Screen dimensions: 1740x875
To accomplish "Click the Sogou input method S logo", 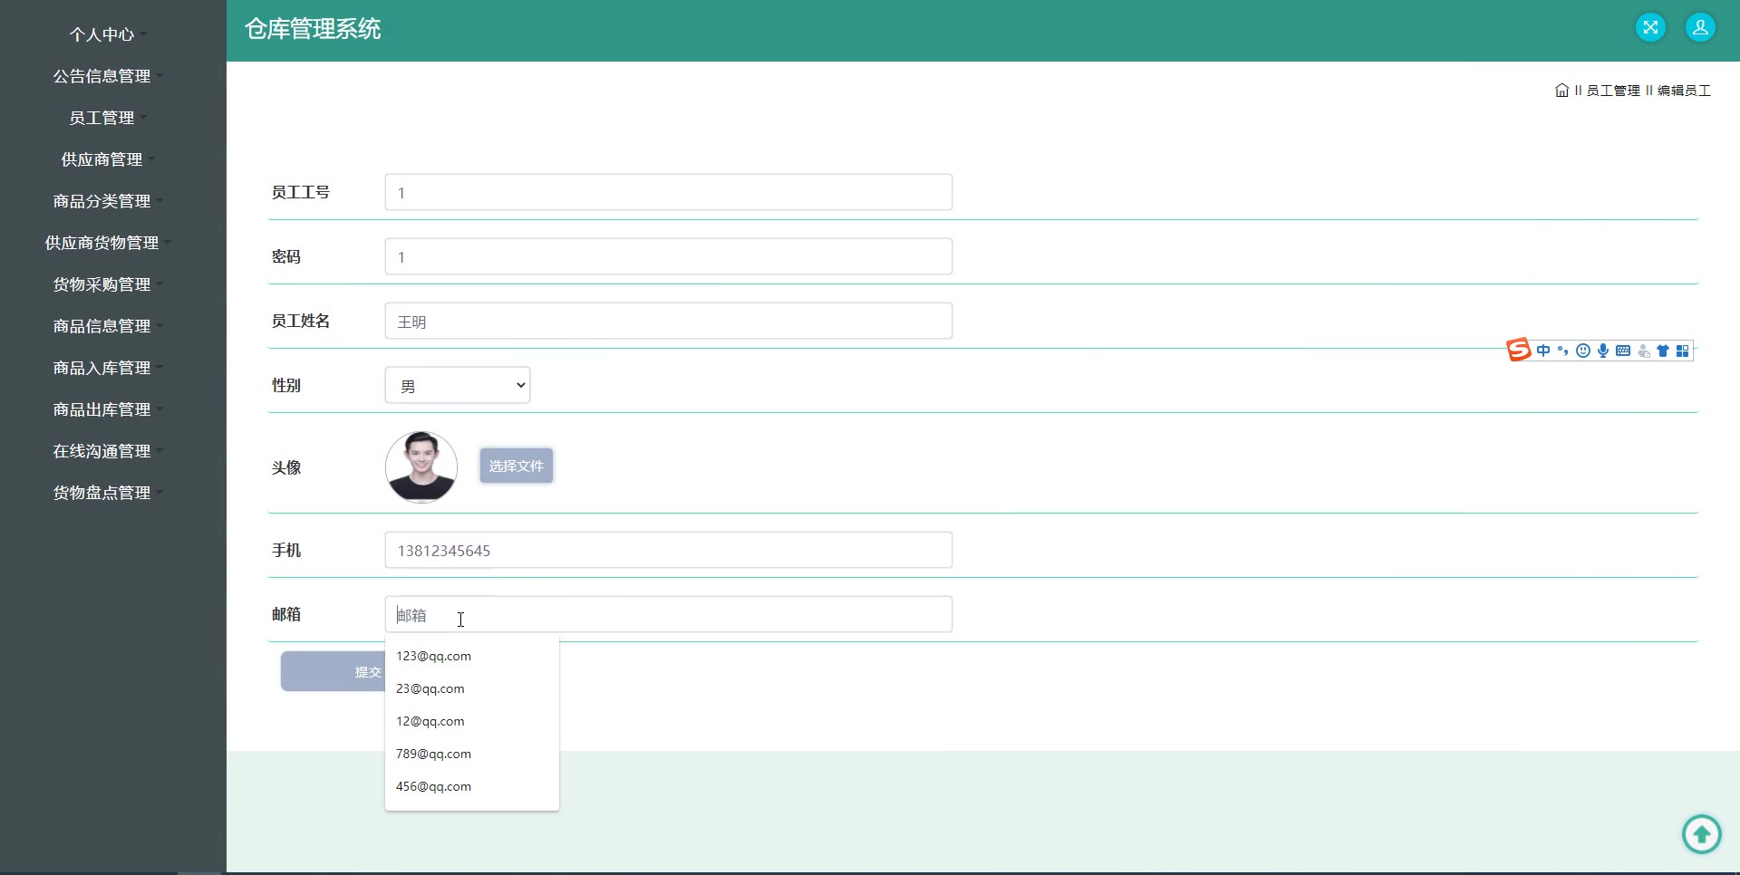I will [1519, 350].
